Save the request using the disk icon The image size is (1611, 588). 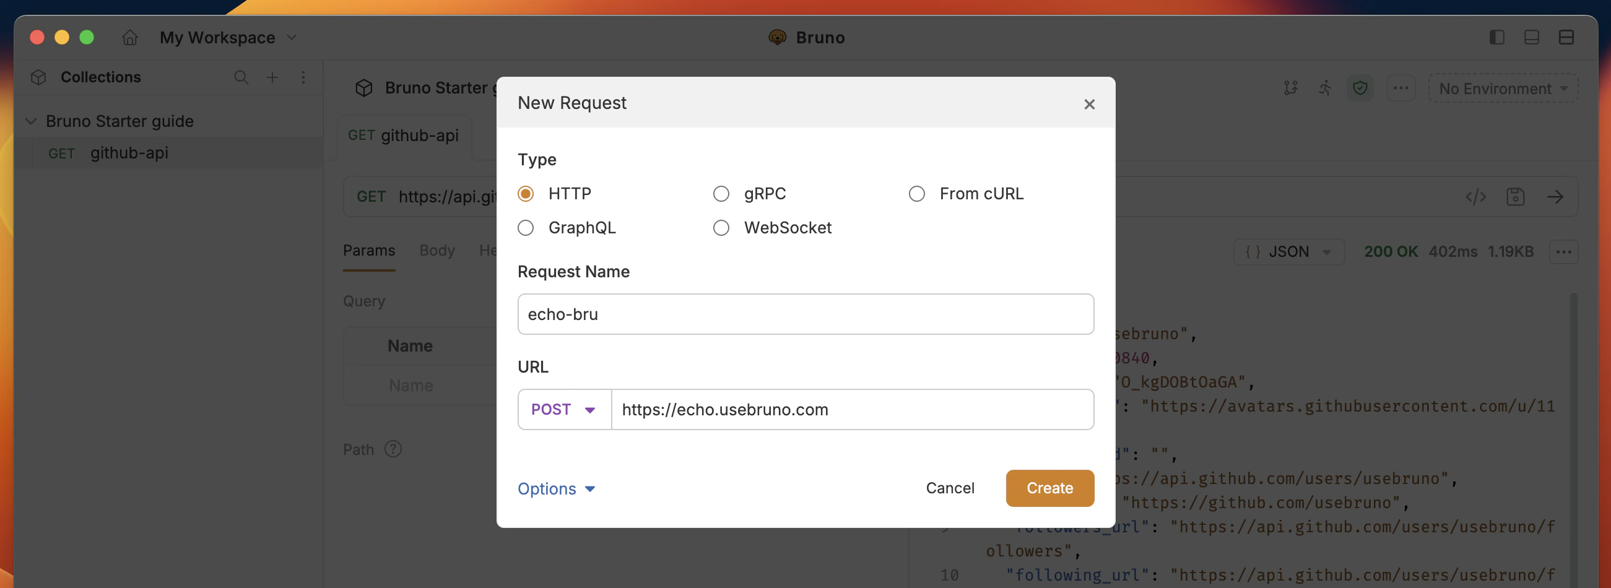1515,197
